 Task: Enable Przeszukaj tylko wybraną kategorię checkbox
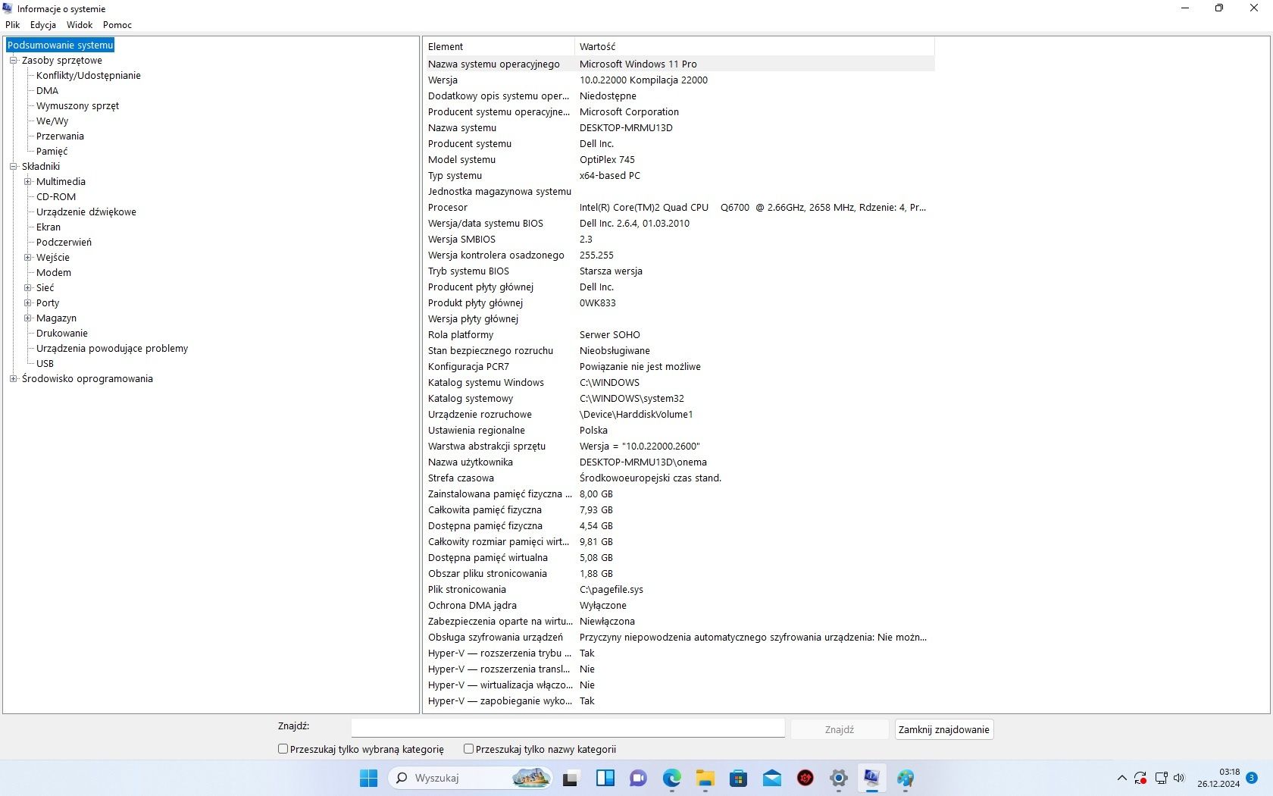283,749
